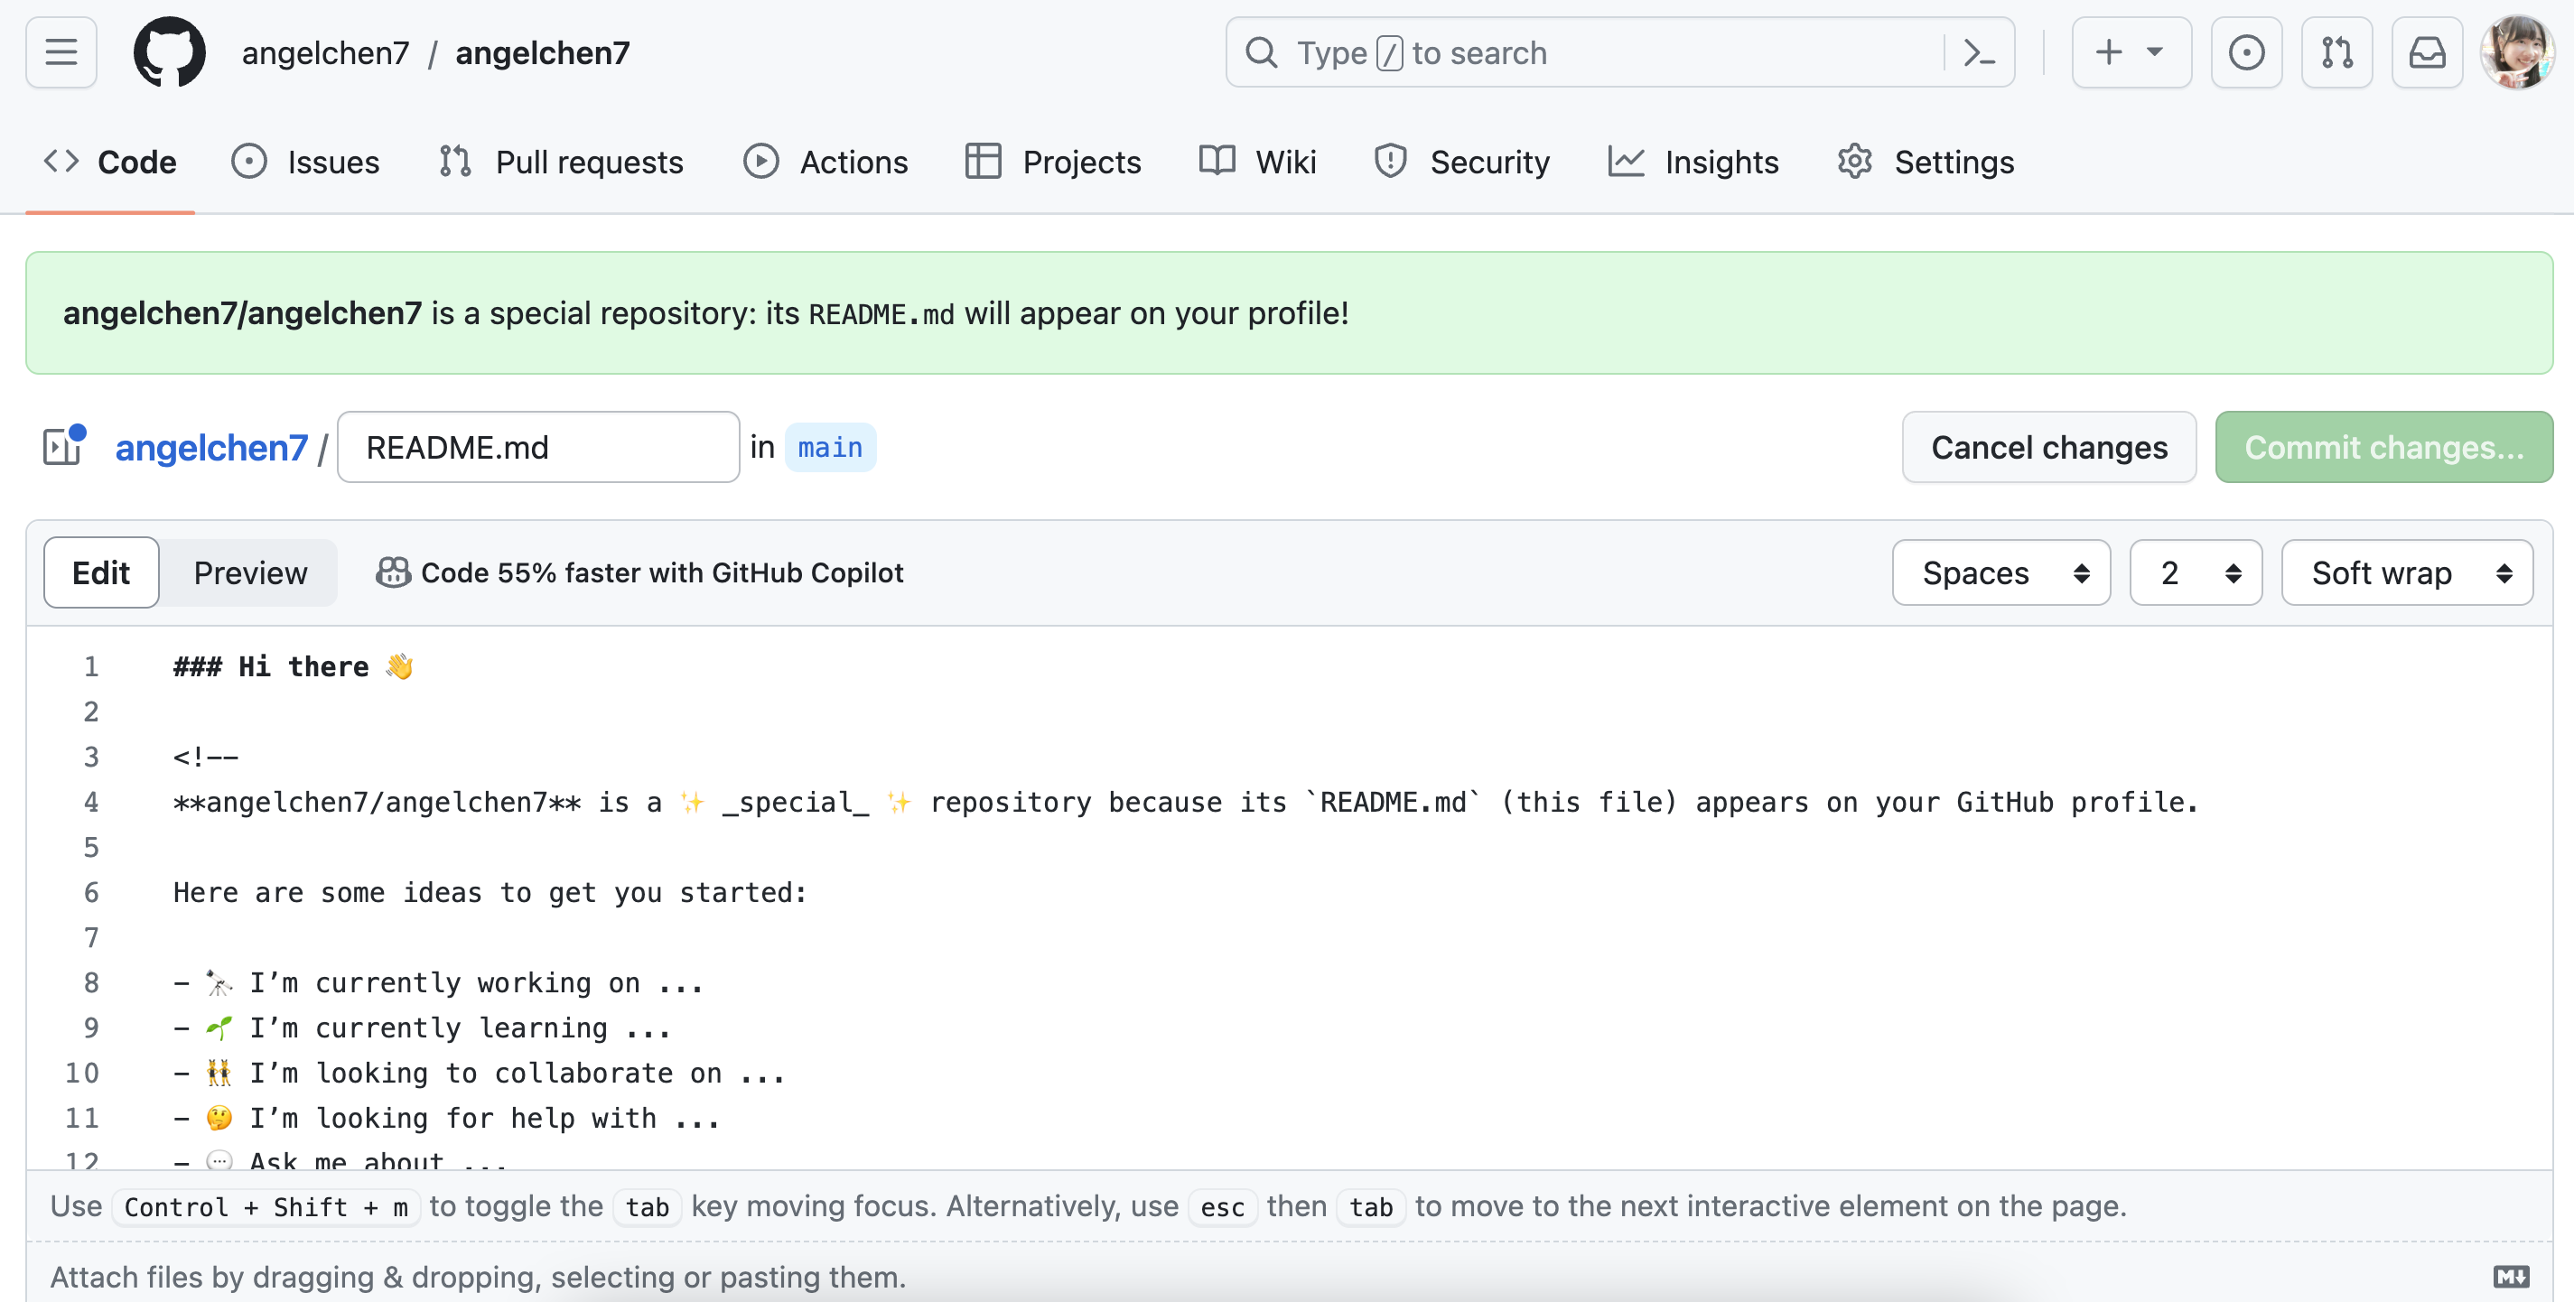Image resolution: width=2574 pixels, height=1302 pixels.
Task: Change indent size from 2 stepper
Action: click(2194, 572)
